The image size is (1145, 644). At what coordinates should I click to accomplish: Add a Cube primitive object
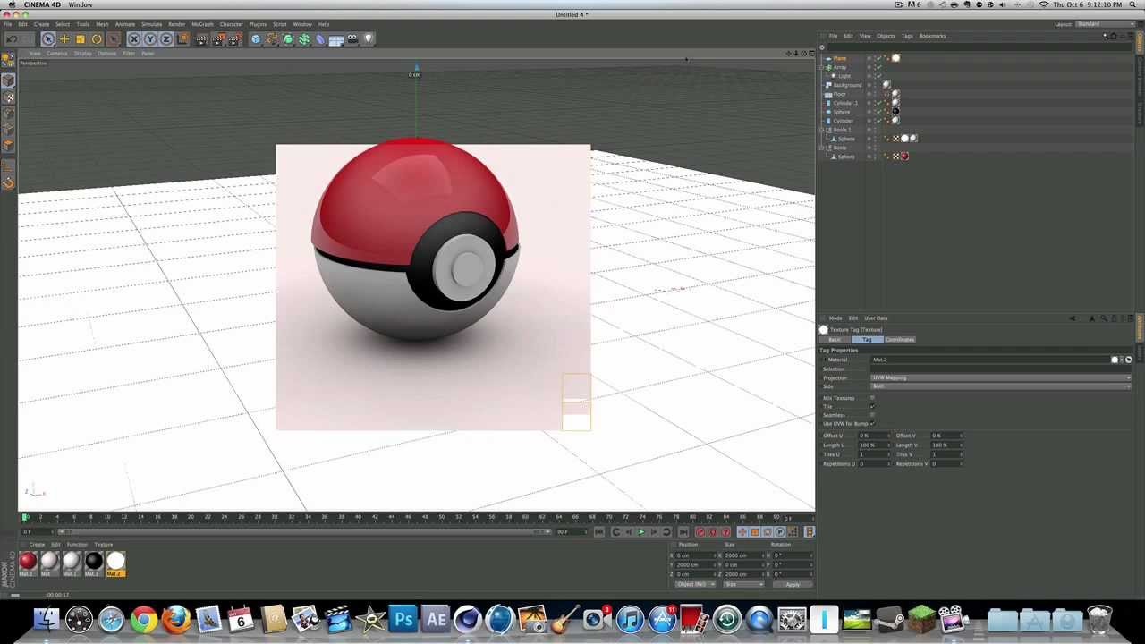pyautogui.click(x=256, y=39)
